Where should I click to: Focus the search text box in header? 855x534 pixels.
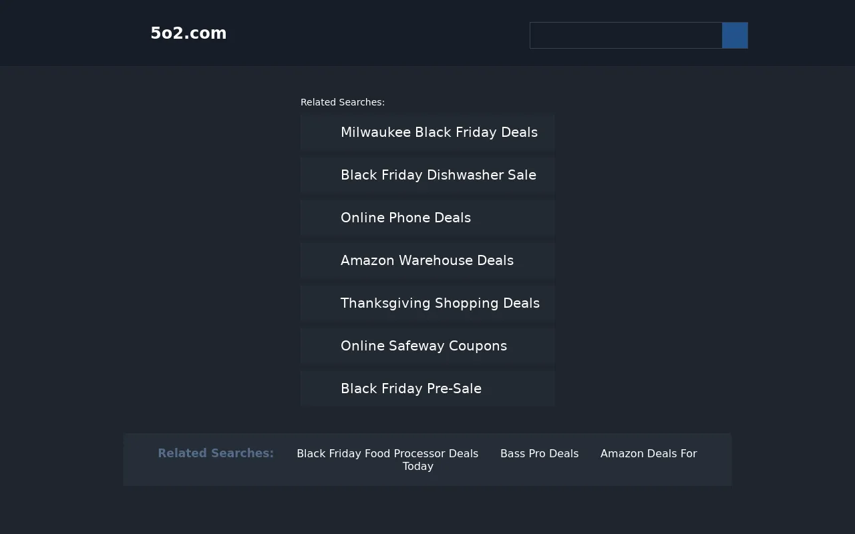point(626,35)
